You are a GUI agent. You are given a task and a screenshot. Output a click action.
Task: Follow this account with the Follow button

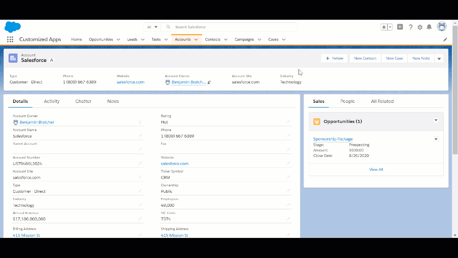pyautogui.click(x=335, y=58)
